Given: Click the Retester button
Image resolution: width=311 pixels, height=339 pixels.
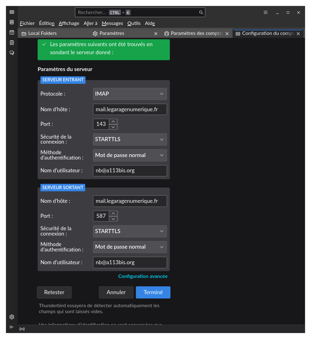Looking at the screenshot, I should click(54, 292).
